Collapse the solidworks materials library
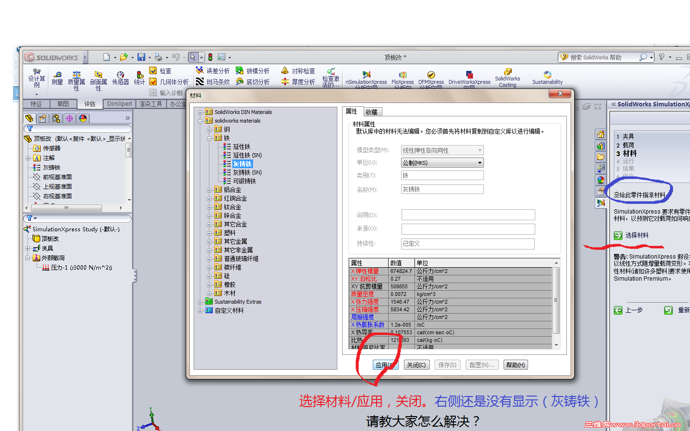The image size is (690, 431). point(200,121)
